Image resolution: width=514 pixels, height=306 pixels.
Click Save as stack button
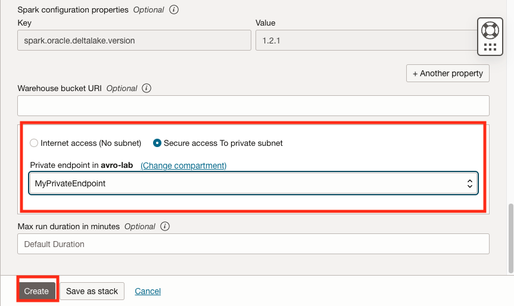pyautogui.click(x=92, y=291)
